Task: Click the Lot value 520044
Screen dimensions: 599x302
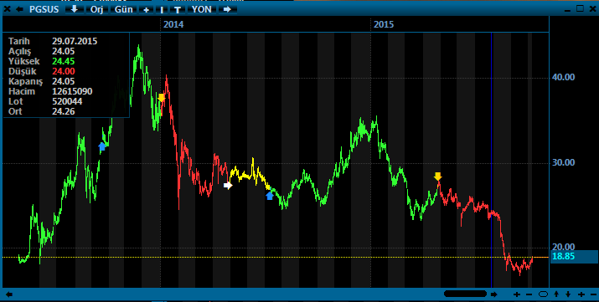Action: coord(67,101)
